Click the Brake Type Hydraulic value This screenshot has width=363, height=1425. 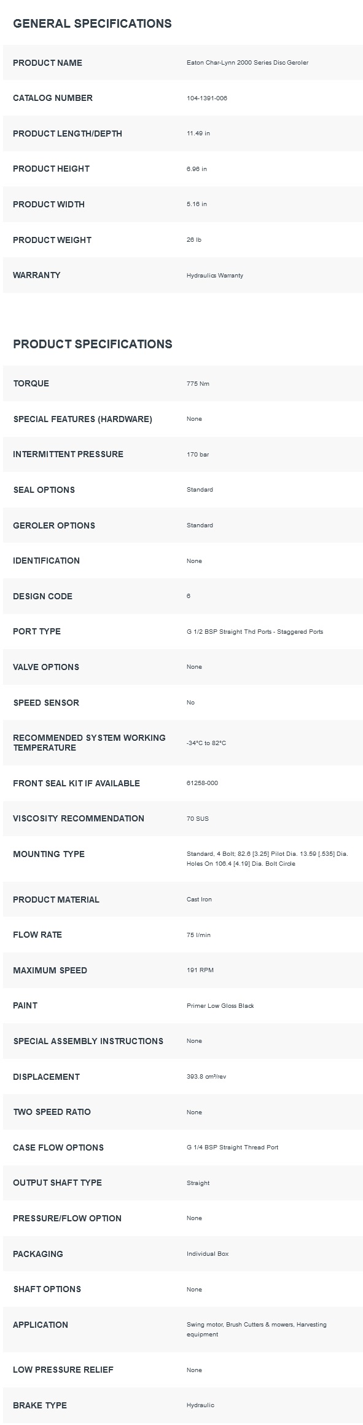[200, 1405]
